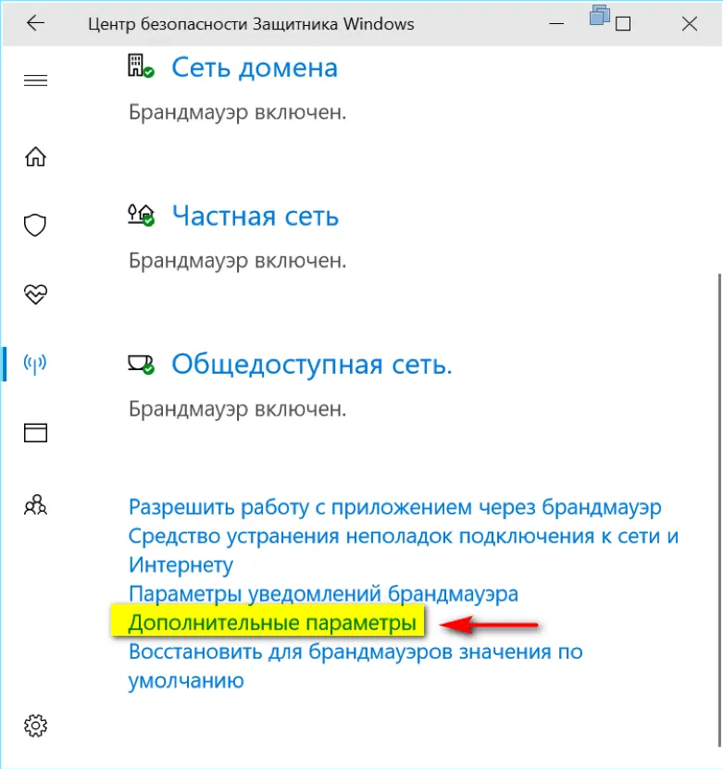Minimize the Defender Security Center window
723x769 pixels.
coord(556,23)
